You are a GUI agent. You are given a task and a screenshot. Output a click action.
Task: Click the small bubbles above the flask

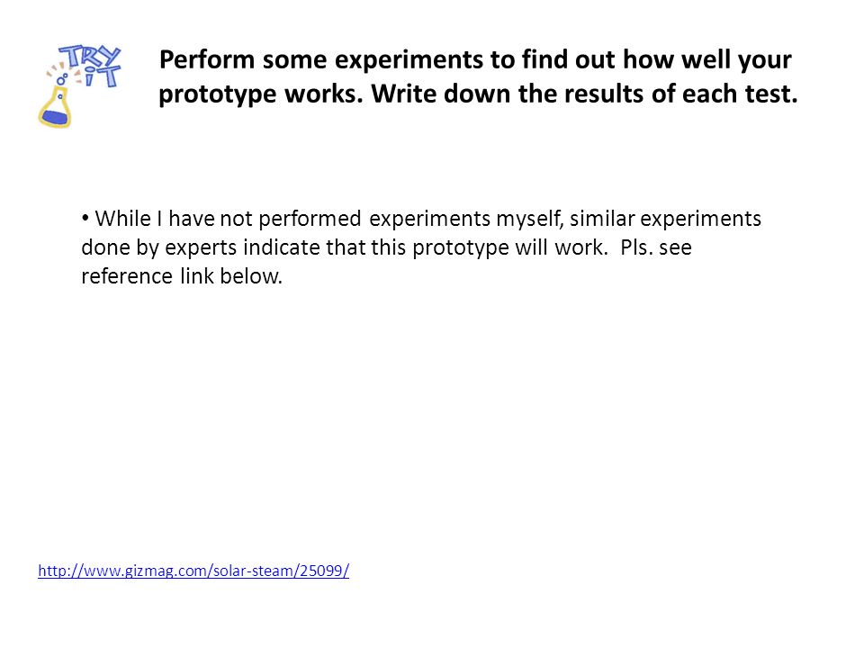pos(62,79)
